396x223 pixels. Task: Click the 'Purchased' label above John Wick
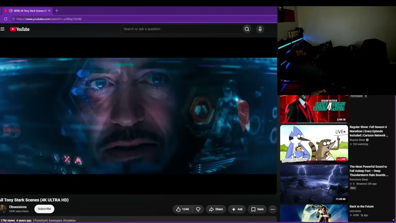coord(356,96)
